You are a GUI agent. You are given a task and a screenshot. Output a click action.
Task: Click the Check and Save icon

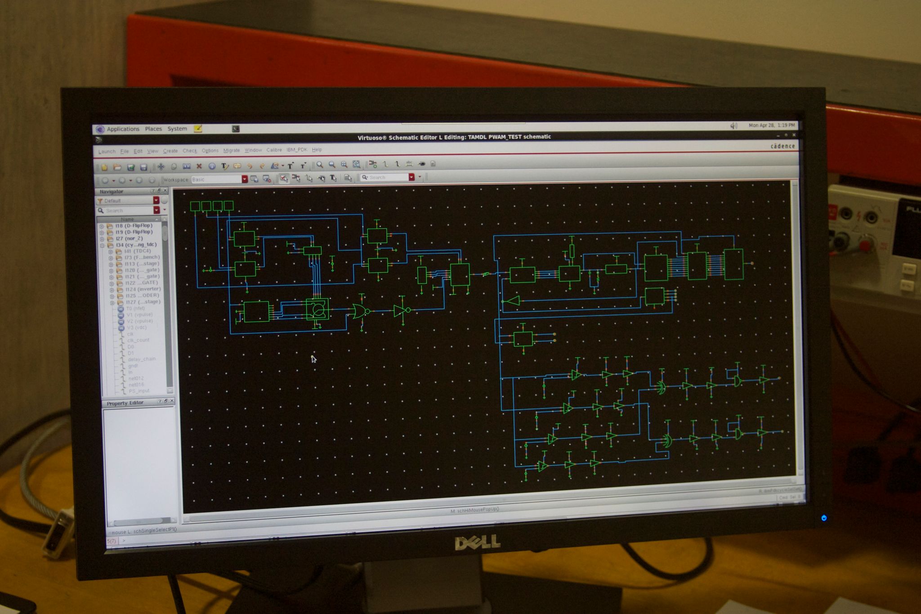coord(131,167)
